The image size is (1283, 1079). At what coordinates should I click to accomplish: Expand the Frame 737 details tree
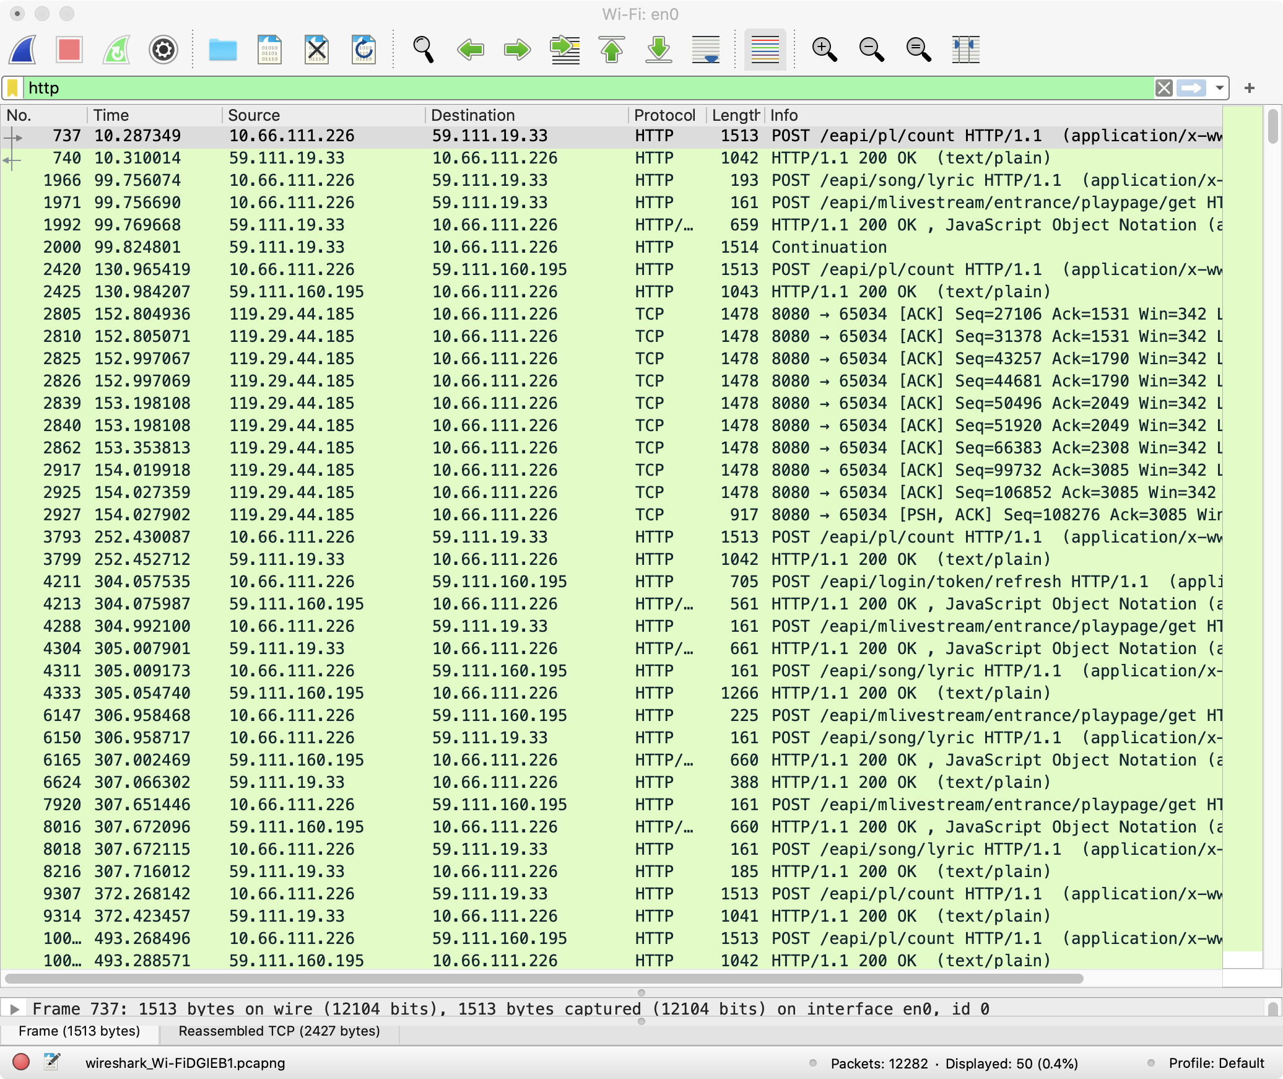[15, 1009]
